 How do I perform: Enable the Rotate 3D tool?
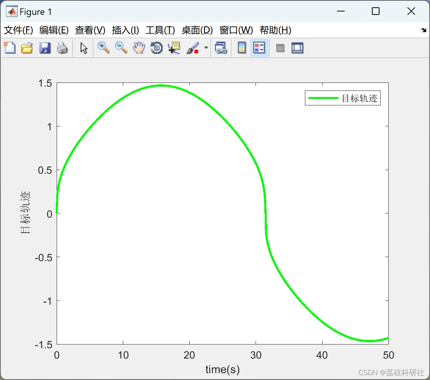point(156,48)
